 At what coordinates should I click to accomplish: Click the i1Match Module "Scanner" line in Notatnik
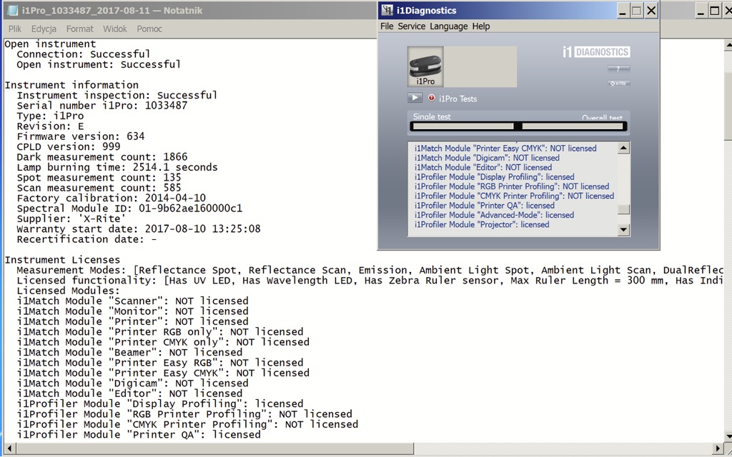[x=132, y=301]
